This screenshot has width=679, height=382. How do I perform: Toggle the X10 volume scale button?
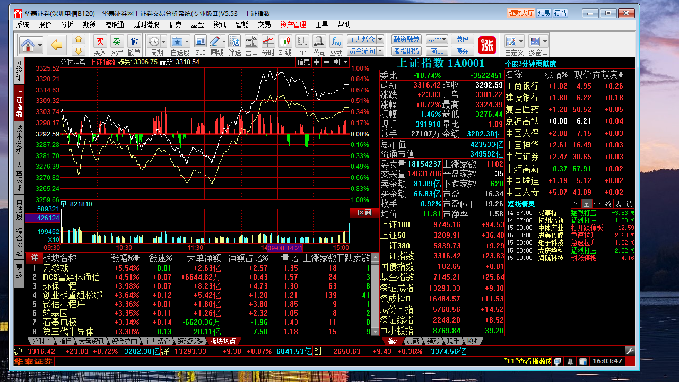point(54,240)
